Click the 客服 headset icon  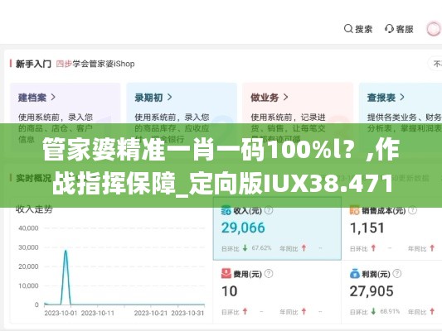[389, 29]
